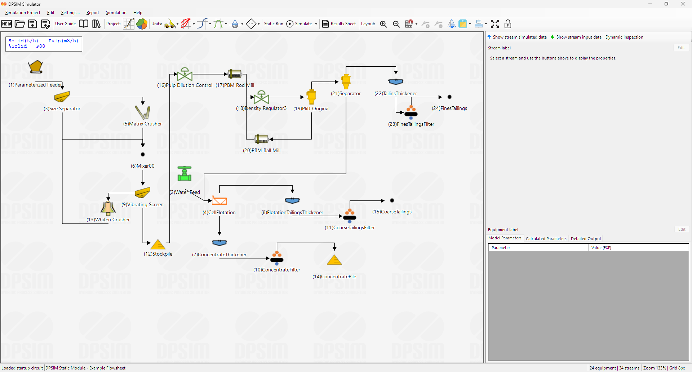This screenshot has width=692, height=372.
Task: Select the Plitt Original hydrocyclone icon
Action: (x=311, y=97)
